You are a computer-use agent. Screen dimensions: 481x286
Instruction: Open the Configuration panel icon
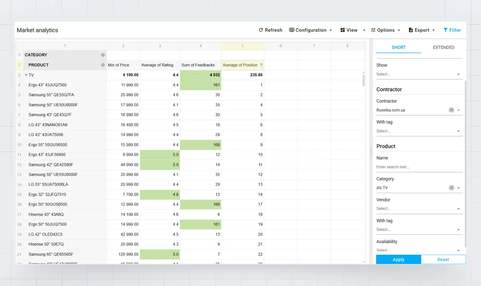(x=292, y=30)
